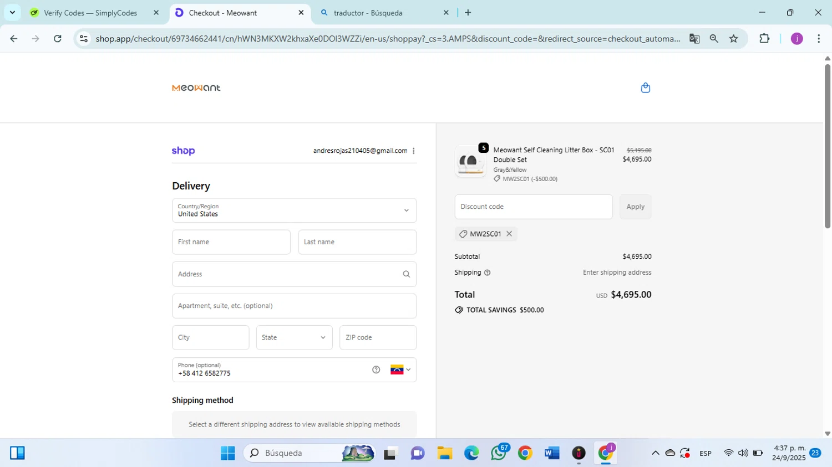Viewport: 832px width, 467px height.
Task: Click the scrollbar down arrow
Action: [x=828, y=434]
